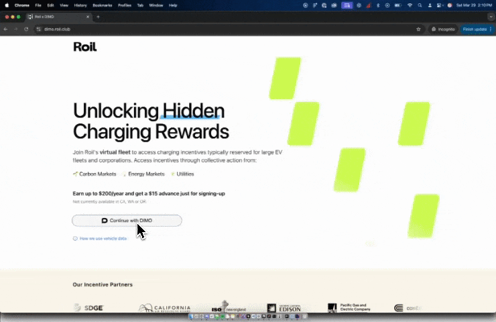
Task: Click the red icon in the menu bar
Action: (x=369, y=5)
